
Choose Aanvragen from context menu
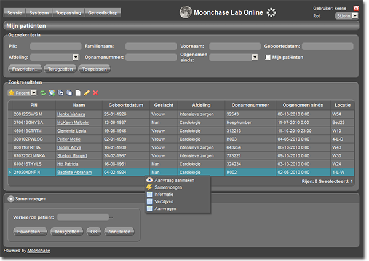[165, 208]
